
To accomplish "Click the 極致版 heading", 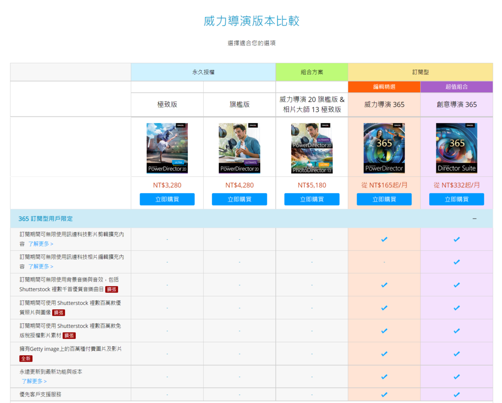I will [167, 104].
